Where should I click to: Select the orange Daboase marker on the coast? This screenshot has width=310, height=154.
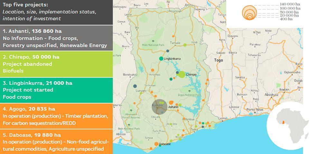tap(156, 144)
